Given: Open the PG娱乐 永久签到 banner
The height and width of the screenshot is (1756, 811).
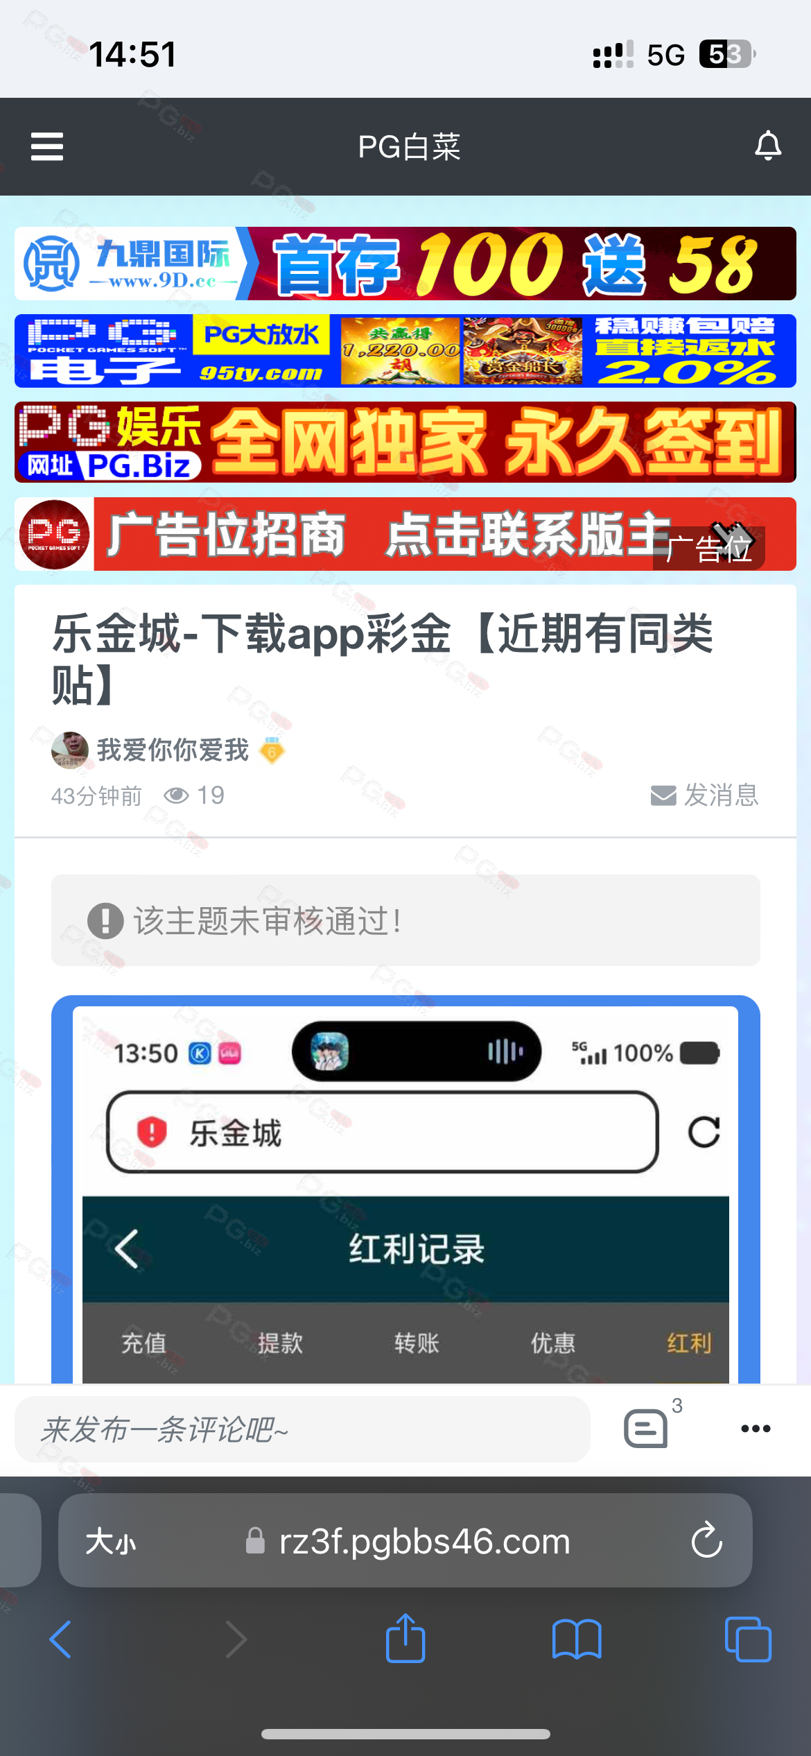Looking at the screenshot, I should (405, 442).
